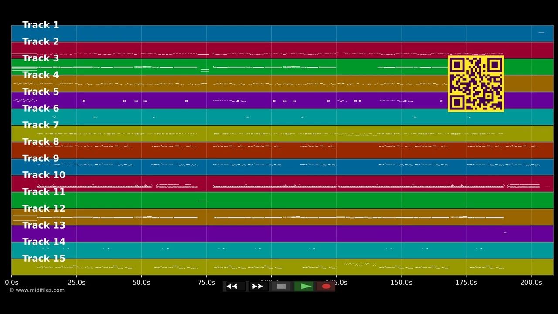This screenshot has height=314, width=558.
Task: Select the Track 3 label
Action: click(x=41, y=58)
